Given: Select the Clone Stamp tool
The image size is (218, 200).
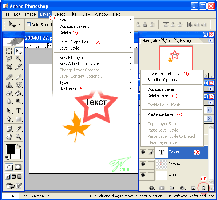Looking at the screenshot, I should [9, 85].
